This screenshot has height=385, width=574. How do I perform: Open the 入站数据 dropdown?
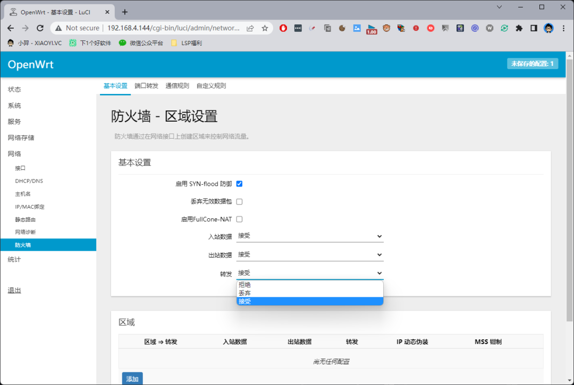(310, 236)
